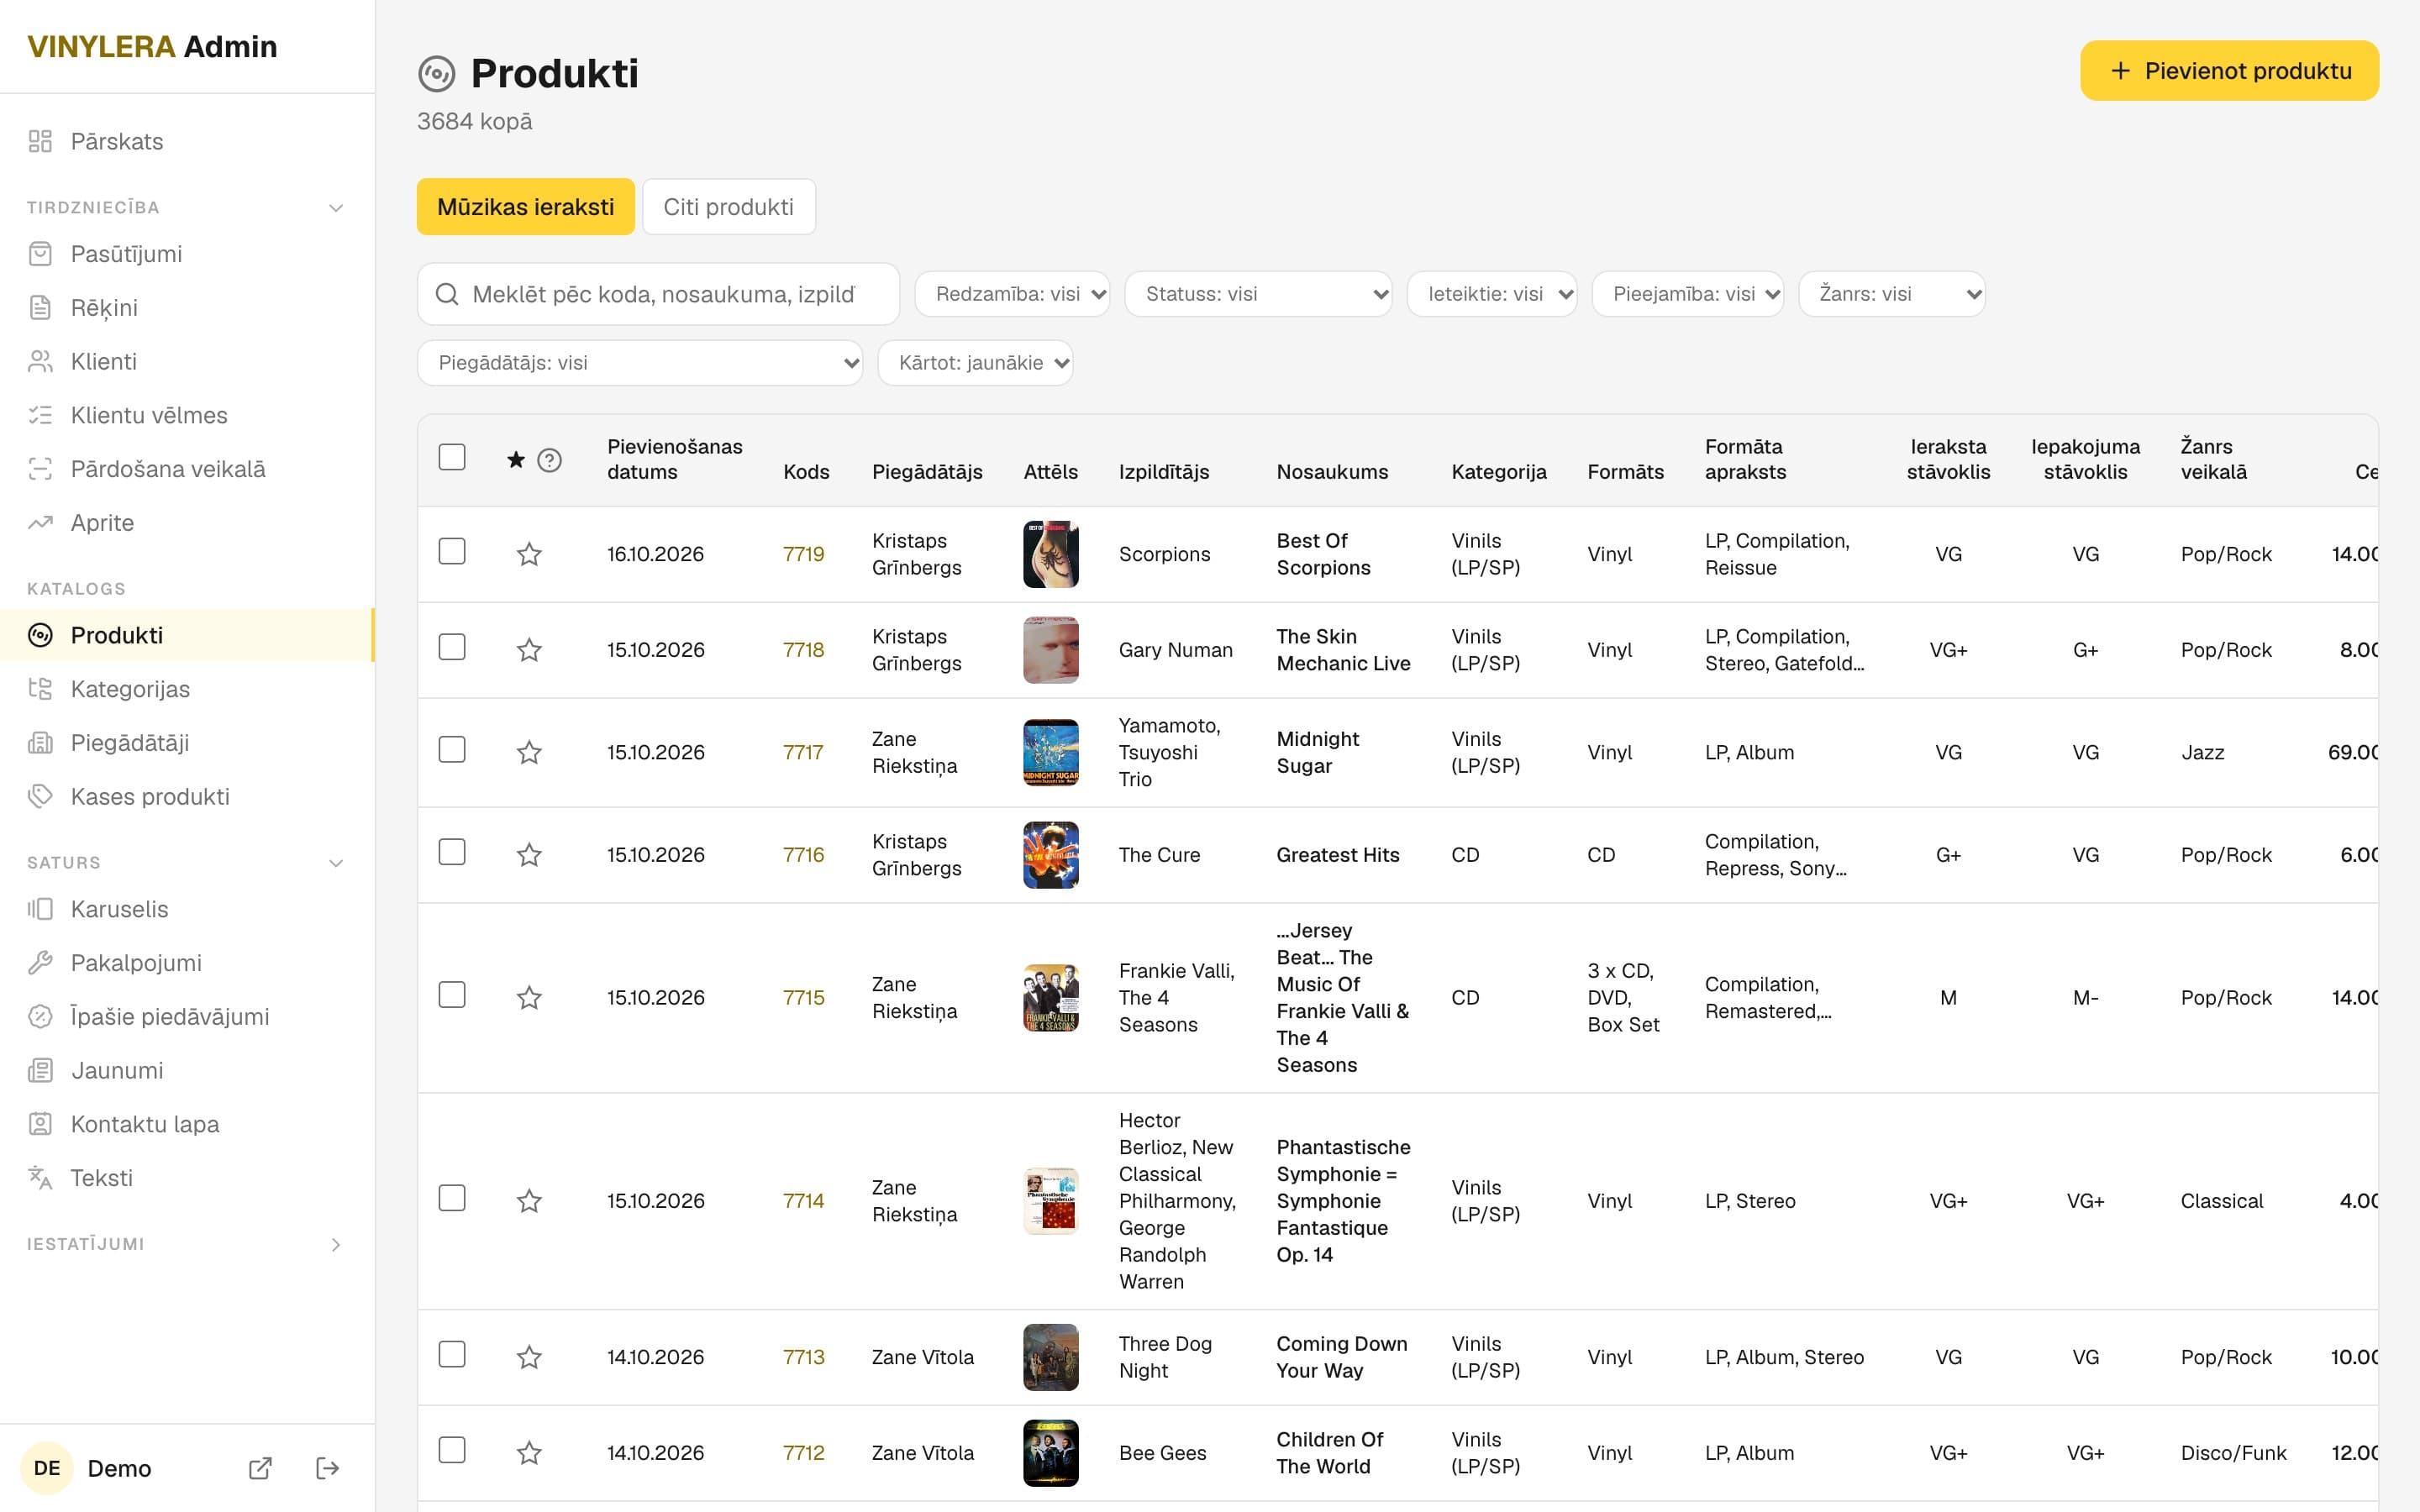This screenshot has width=2420, height=1512.
Task: Open the Kārtot sort dropdown
Action: pos(975,363)
